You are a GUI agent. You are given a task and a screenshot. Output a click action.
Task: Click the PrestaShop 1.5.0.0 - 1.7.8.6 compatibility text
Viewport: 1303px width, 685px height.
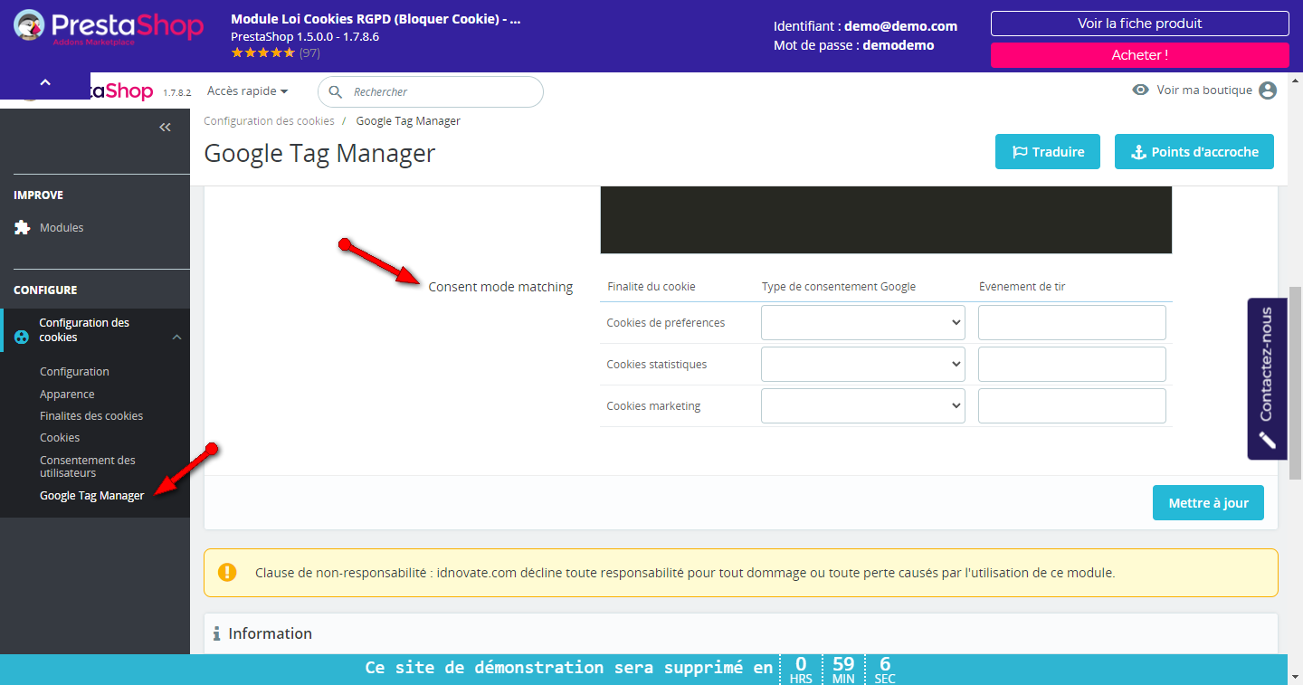pos(305,37)
